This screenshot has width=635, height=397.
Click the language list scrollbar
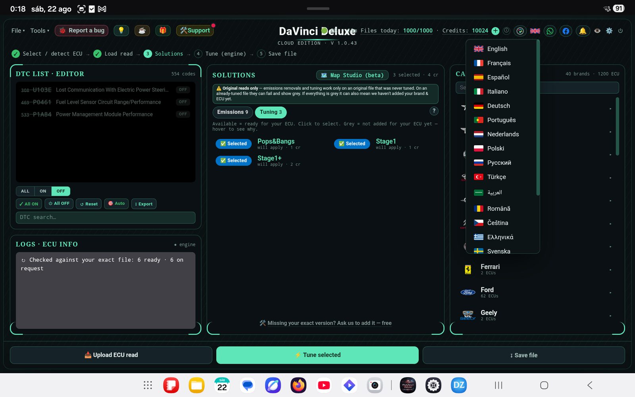tap(538, 118)
